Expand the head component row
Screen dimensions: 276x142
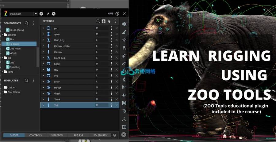coord(43,64)
